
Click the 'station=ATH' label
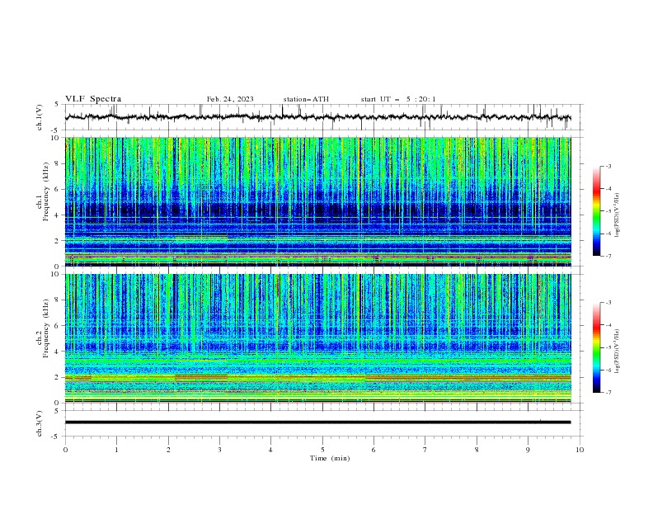click(306, 99)
